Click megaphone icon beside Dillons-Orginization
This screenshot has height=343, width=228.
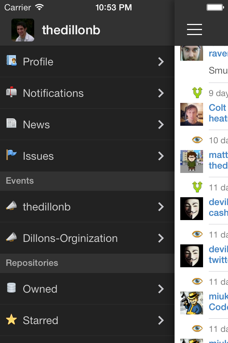11,238
